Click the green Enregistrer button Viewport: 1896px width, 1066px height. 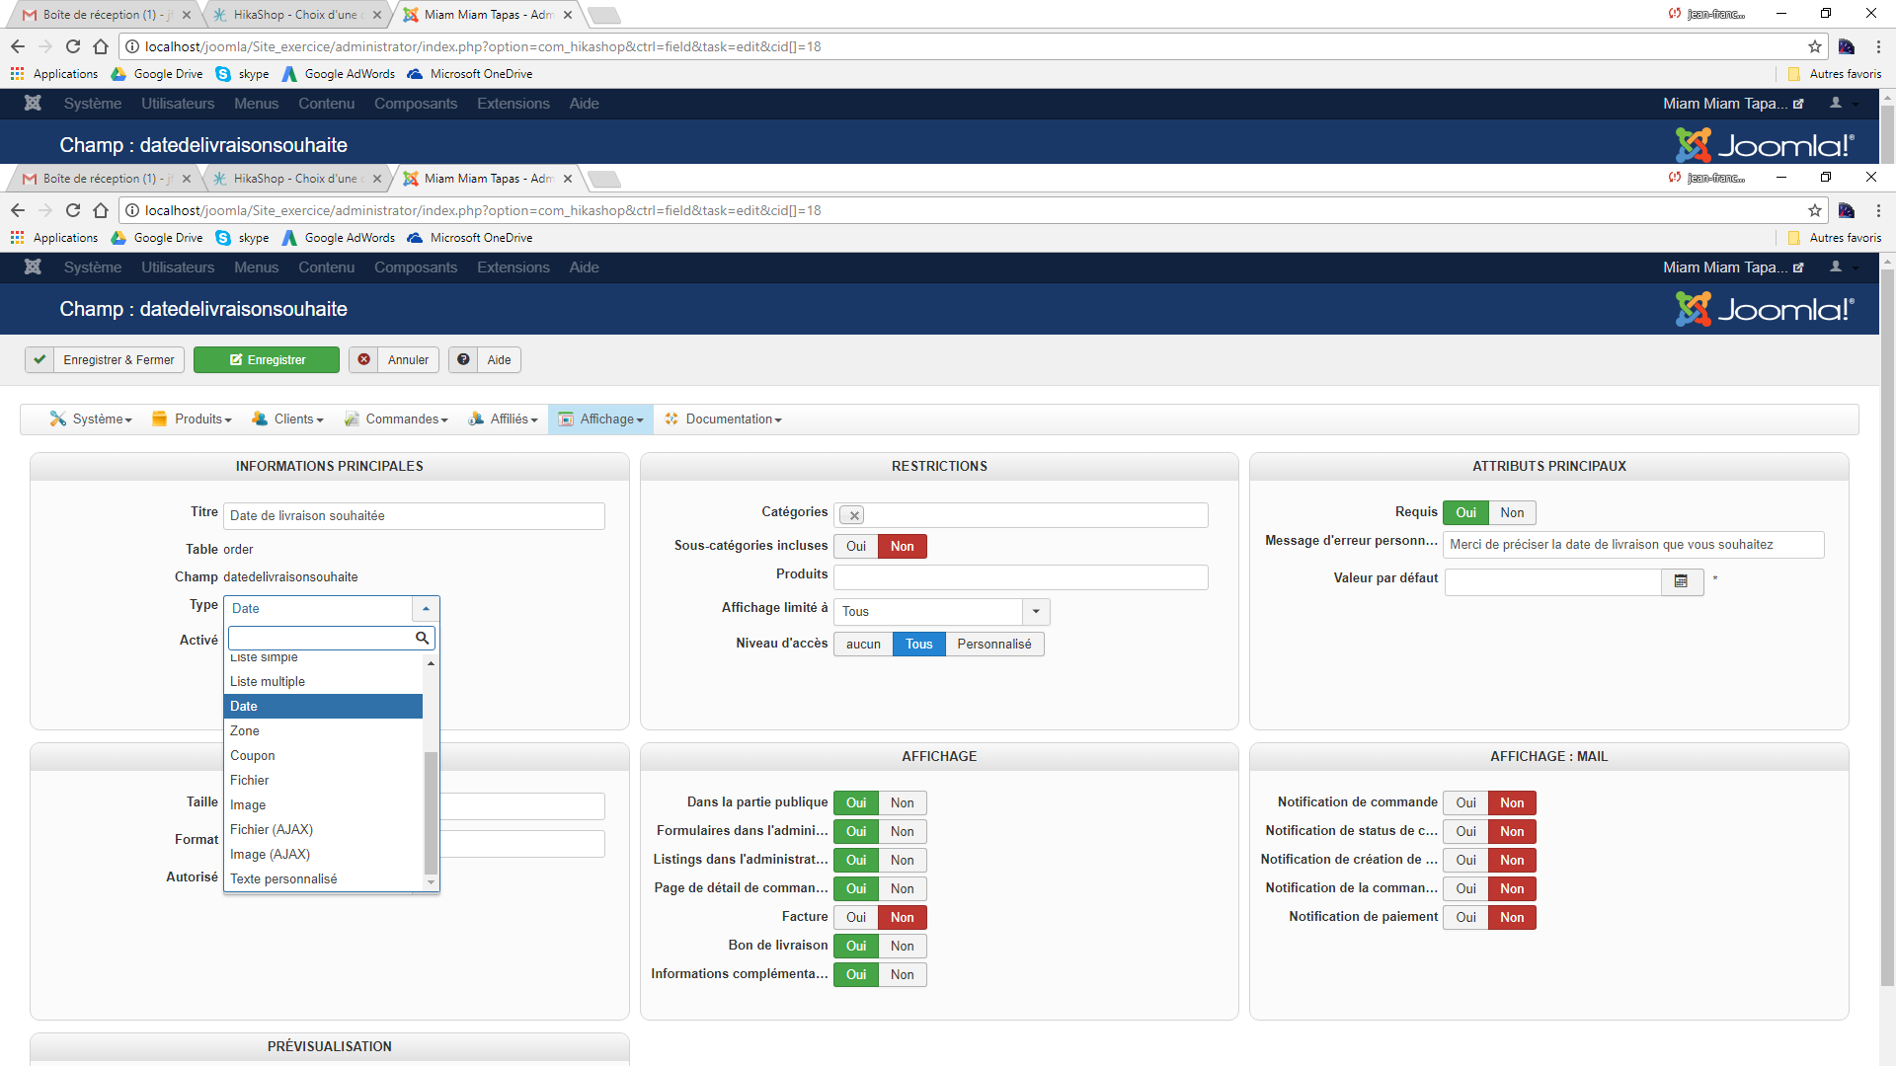(x=267, y=360)
